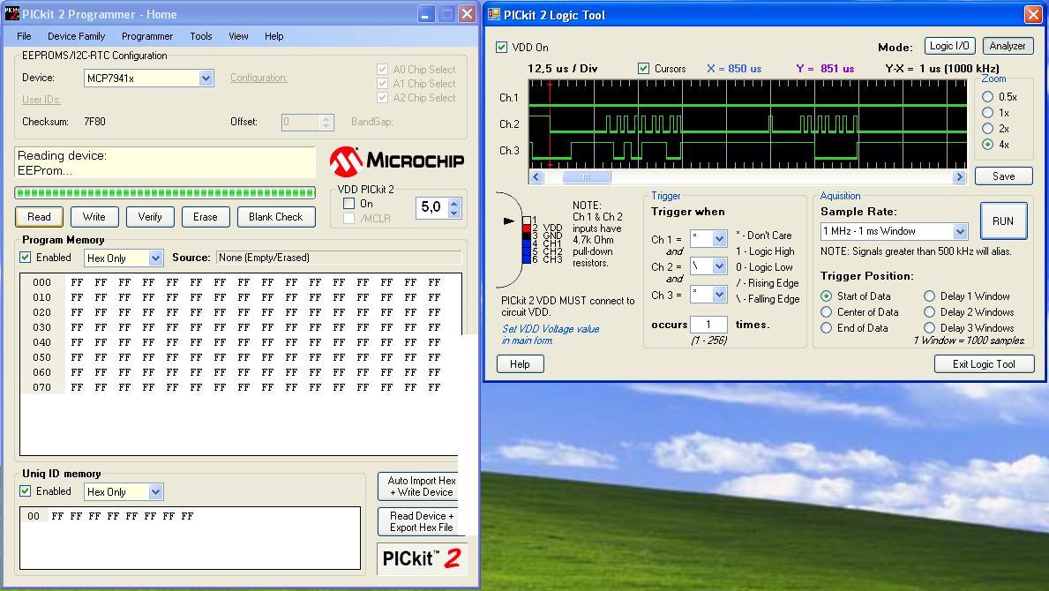Click the logic-tool scrollbar right arrow

[959, 177]
